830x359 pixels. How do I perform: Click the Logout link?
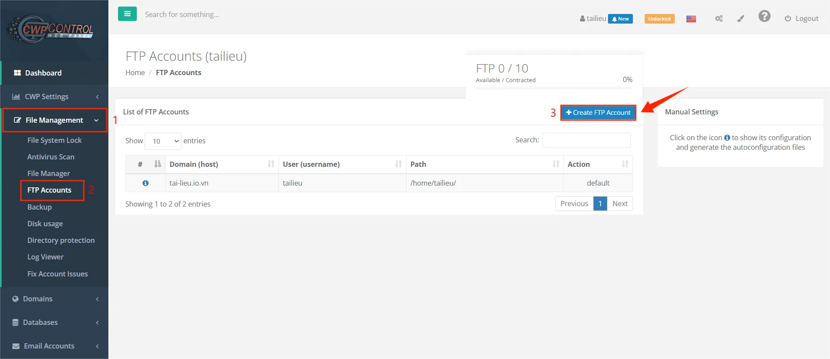point(802,18)
